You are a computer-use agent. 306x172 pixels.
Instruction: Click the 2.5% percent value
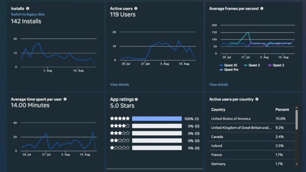click(x=279, y=146)
